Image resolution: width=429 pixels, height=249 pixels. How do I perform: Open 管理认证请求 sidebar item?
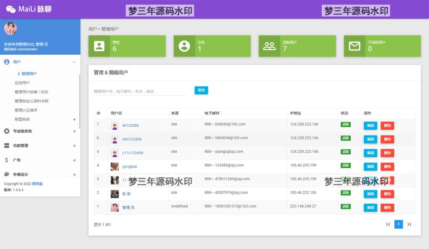point(26,110)
